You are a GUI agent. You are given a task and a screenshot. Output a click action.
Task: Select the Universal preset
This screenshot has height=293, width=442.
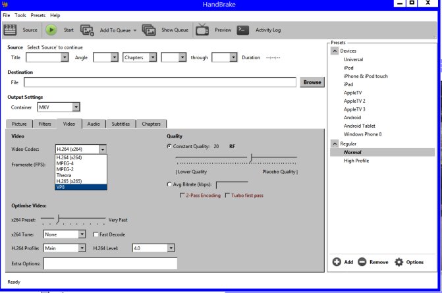point(353,59)
